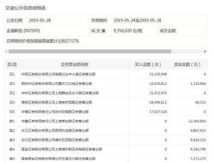Click the 卖出金额（元） column header
This screenshot has width=214, height=163.
click(x=187, y=64)
